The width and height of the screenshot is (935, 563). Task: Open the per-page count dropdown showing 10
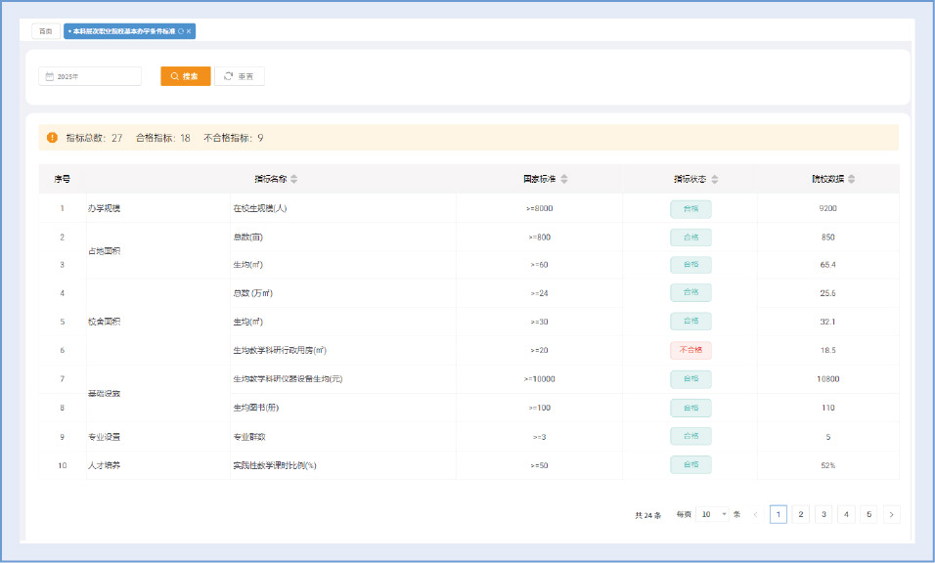713,514
